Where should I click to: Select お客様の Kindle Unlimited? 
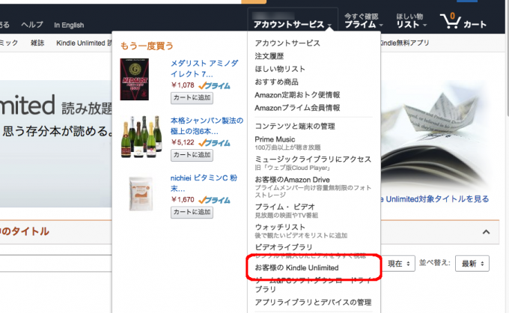point(296,268)
